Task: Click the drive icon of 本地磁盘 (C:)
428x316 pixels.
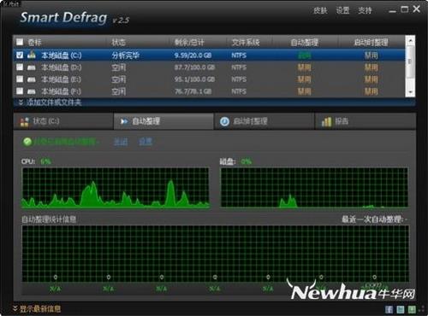Action: (32, 55)
